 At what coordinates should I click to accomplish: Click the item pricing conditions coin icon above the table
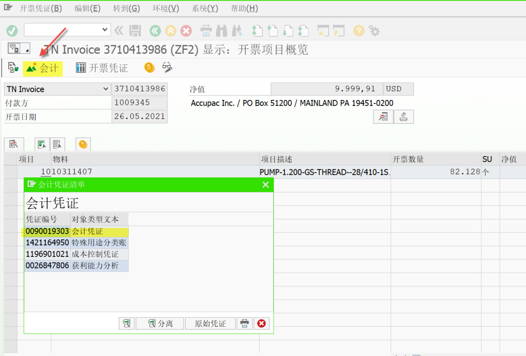[x=83, y=144]
